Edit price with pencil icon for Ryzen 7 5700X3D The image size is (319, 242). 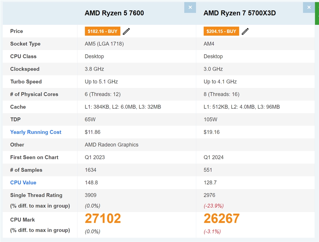(x=245, y=31)
